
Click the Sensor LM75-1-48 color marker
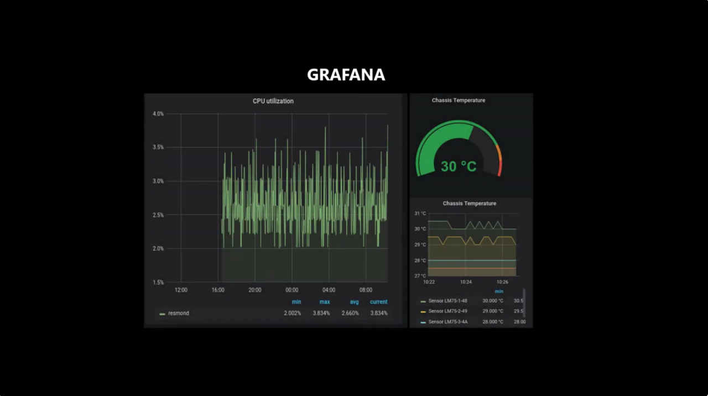click(x=423, y=300)
